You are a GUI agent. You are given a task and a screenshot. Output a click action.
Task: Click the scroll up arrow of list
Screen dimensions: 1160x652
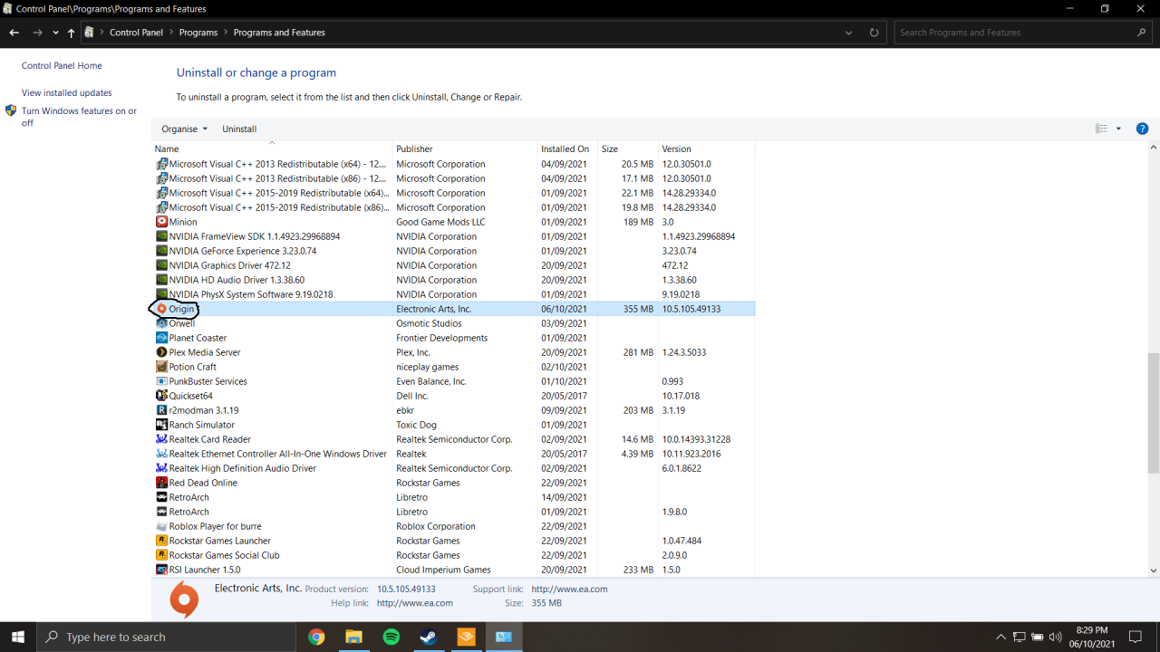click(1153, 148)
